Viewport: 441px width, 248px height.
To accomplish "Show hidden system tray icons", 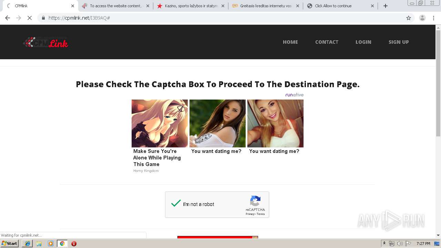I will 384,244.
